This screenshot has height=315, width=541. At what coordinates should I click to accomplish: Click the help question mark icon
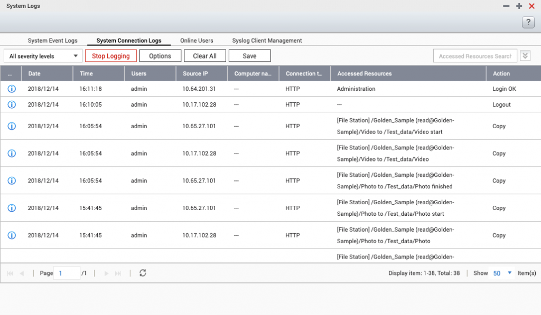[x=528, y=22]
